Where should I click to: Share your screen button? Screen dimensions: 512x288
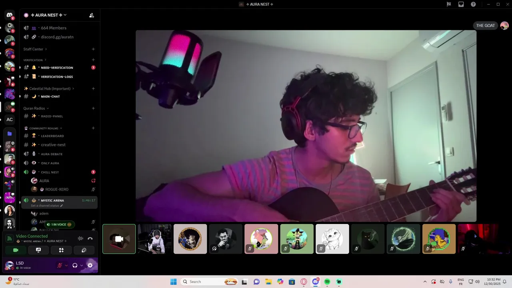coord(38,250)
